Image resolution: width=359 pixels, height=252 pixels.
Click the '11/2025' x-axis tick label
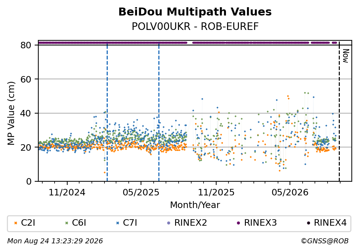[x=216, y=193]
